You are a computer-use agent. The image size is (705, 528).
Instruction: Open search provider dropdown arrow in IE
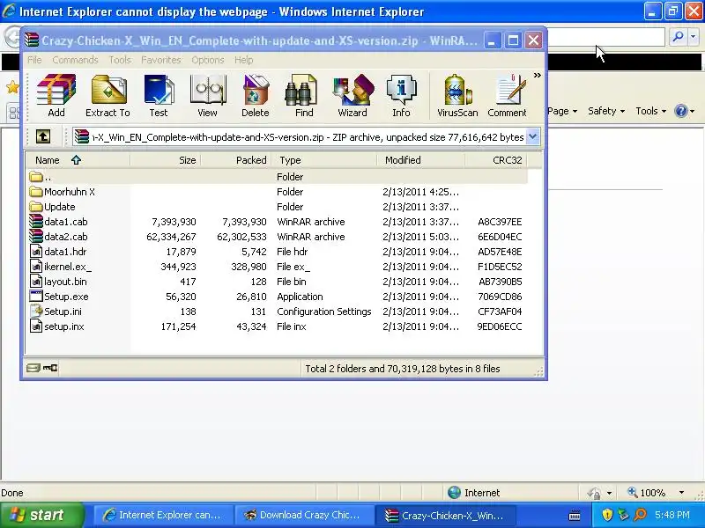coord(694,37)
